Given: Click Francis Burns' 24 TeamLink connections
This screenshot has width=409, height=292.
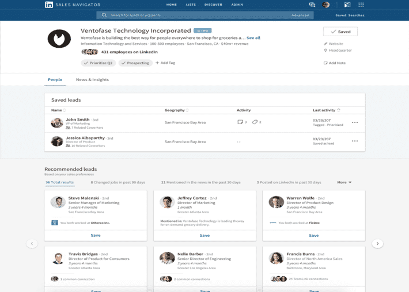Looking at the screenshot, I should tap(308, 279).
